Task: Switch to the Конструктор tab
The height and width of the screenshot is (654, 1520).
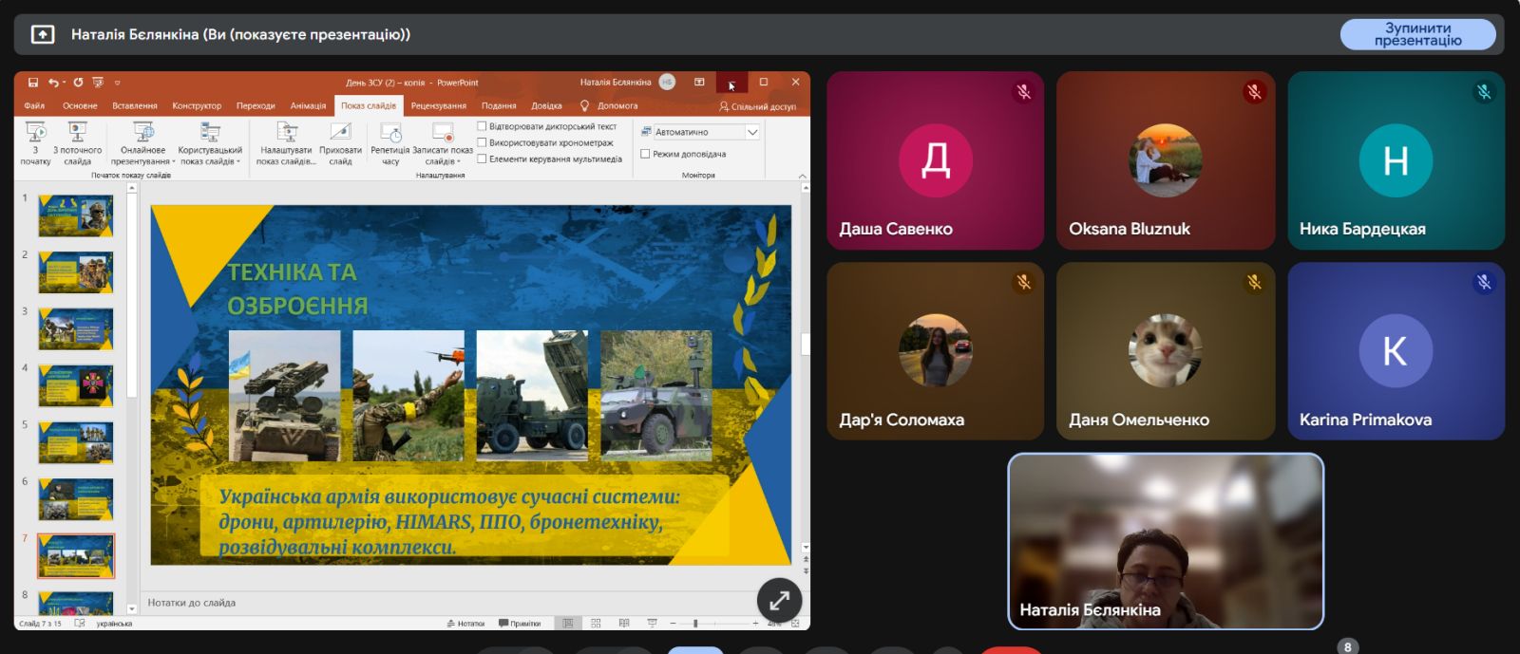Action: [197, 106]
